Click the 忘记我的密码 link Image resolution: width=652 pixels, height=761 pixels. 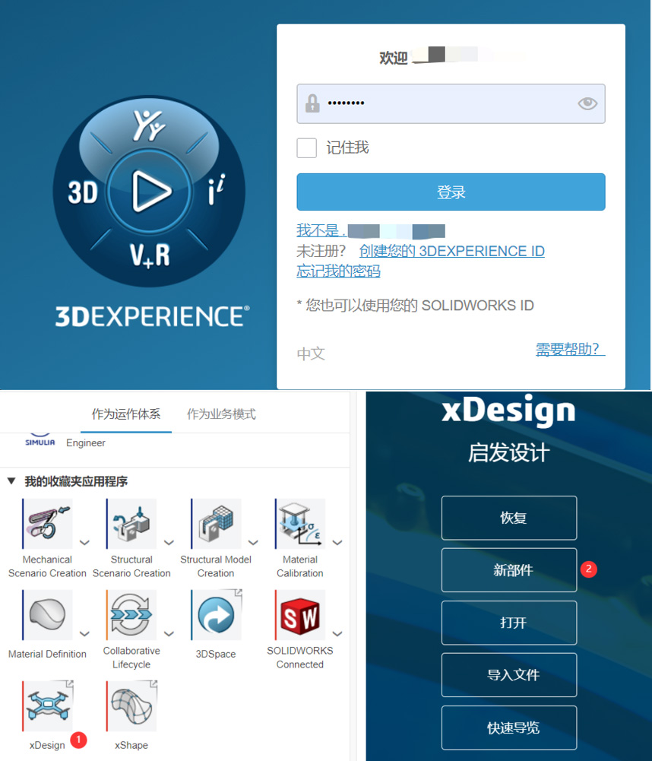coord(338,271)
